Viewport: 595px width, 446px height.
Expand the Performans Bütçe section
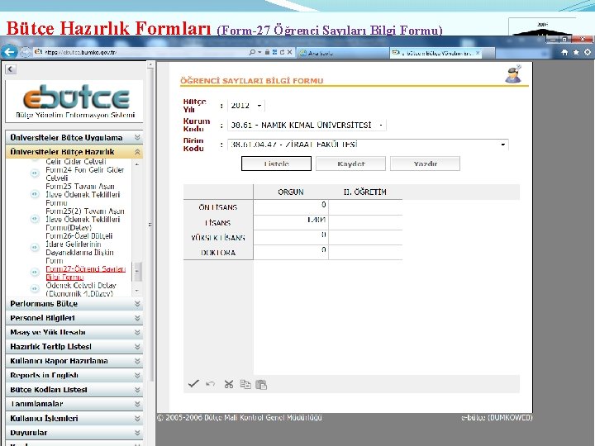tap(74, 304)
